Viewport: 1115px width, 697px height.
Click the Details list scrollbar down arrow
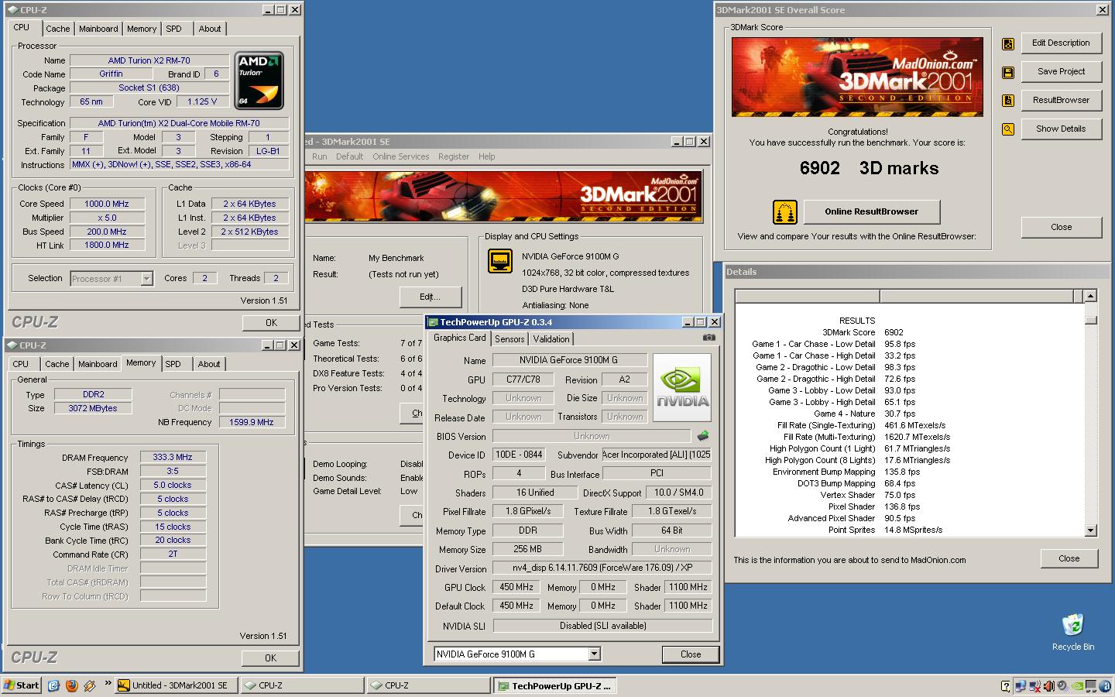click(1090, 530)
